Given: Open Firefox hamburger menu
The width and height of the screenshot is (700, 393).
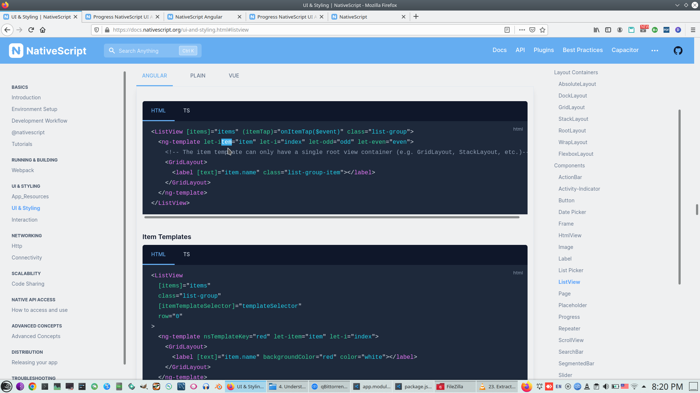Looking at the screenshot, I should 693,30.
